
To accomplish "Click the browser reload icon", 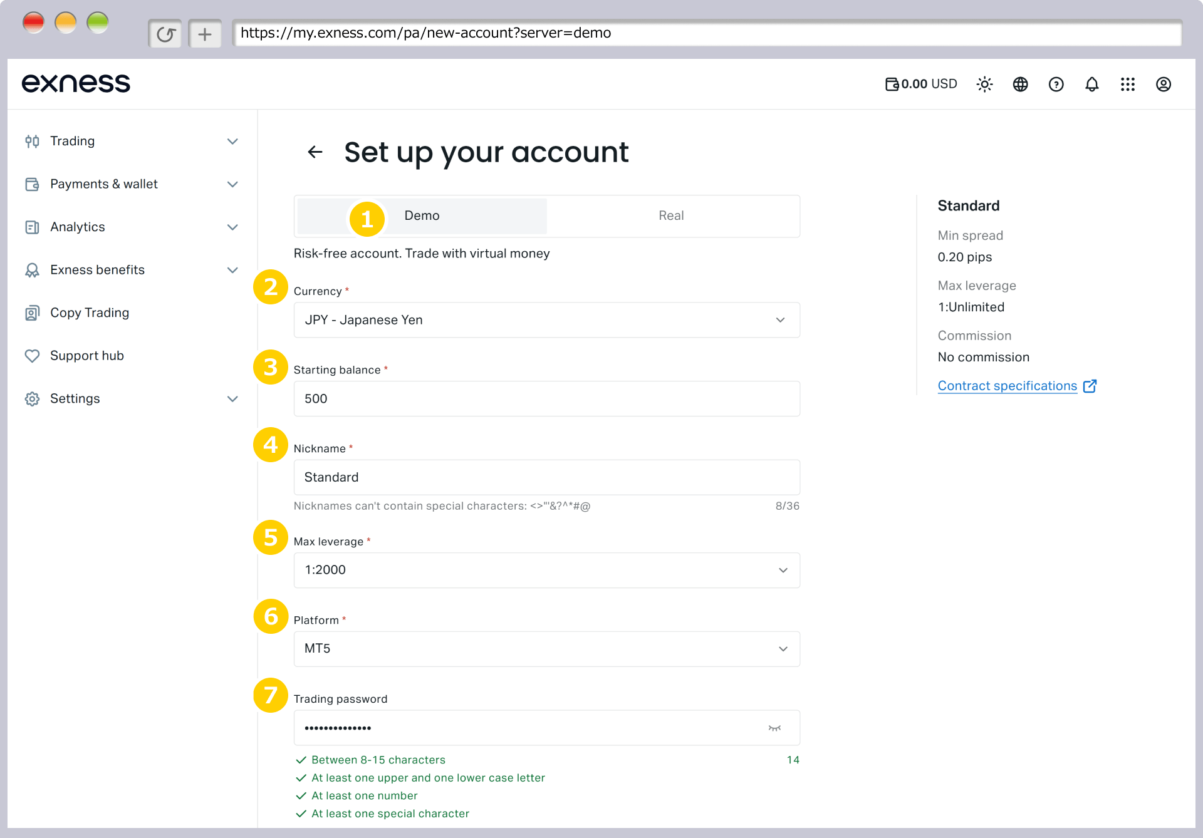I will 165,34.
